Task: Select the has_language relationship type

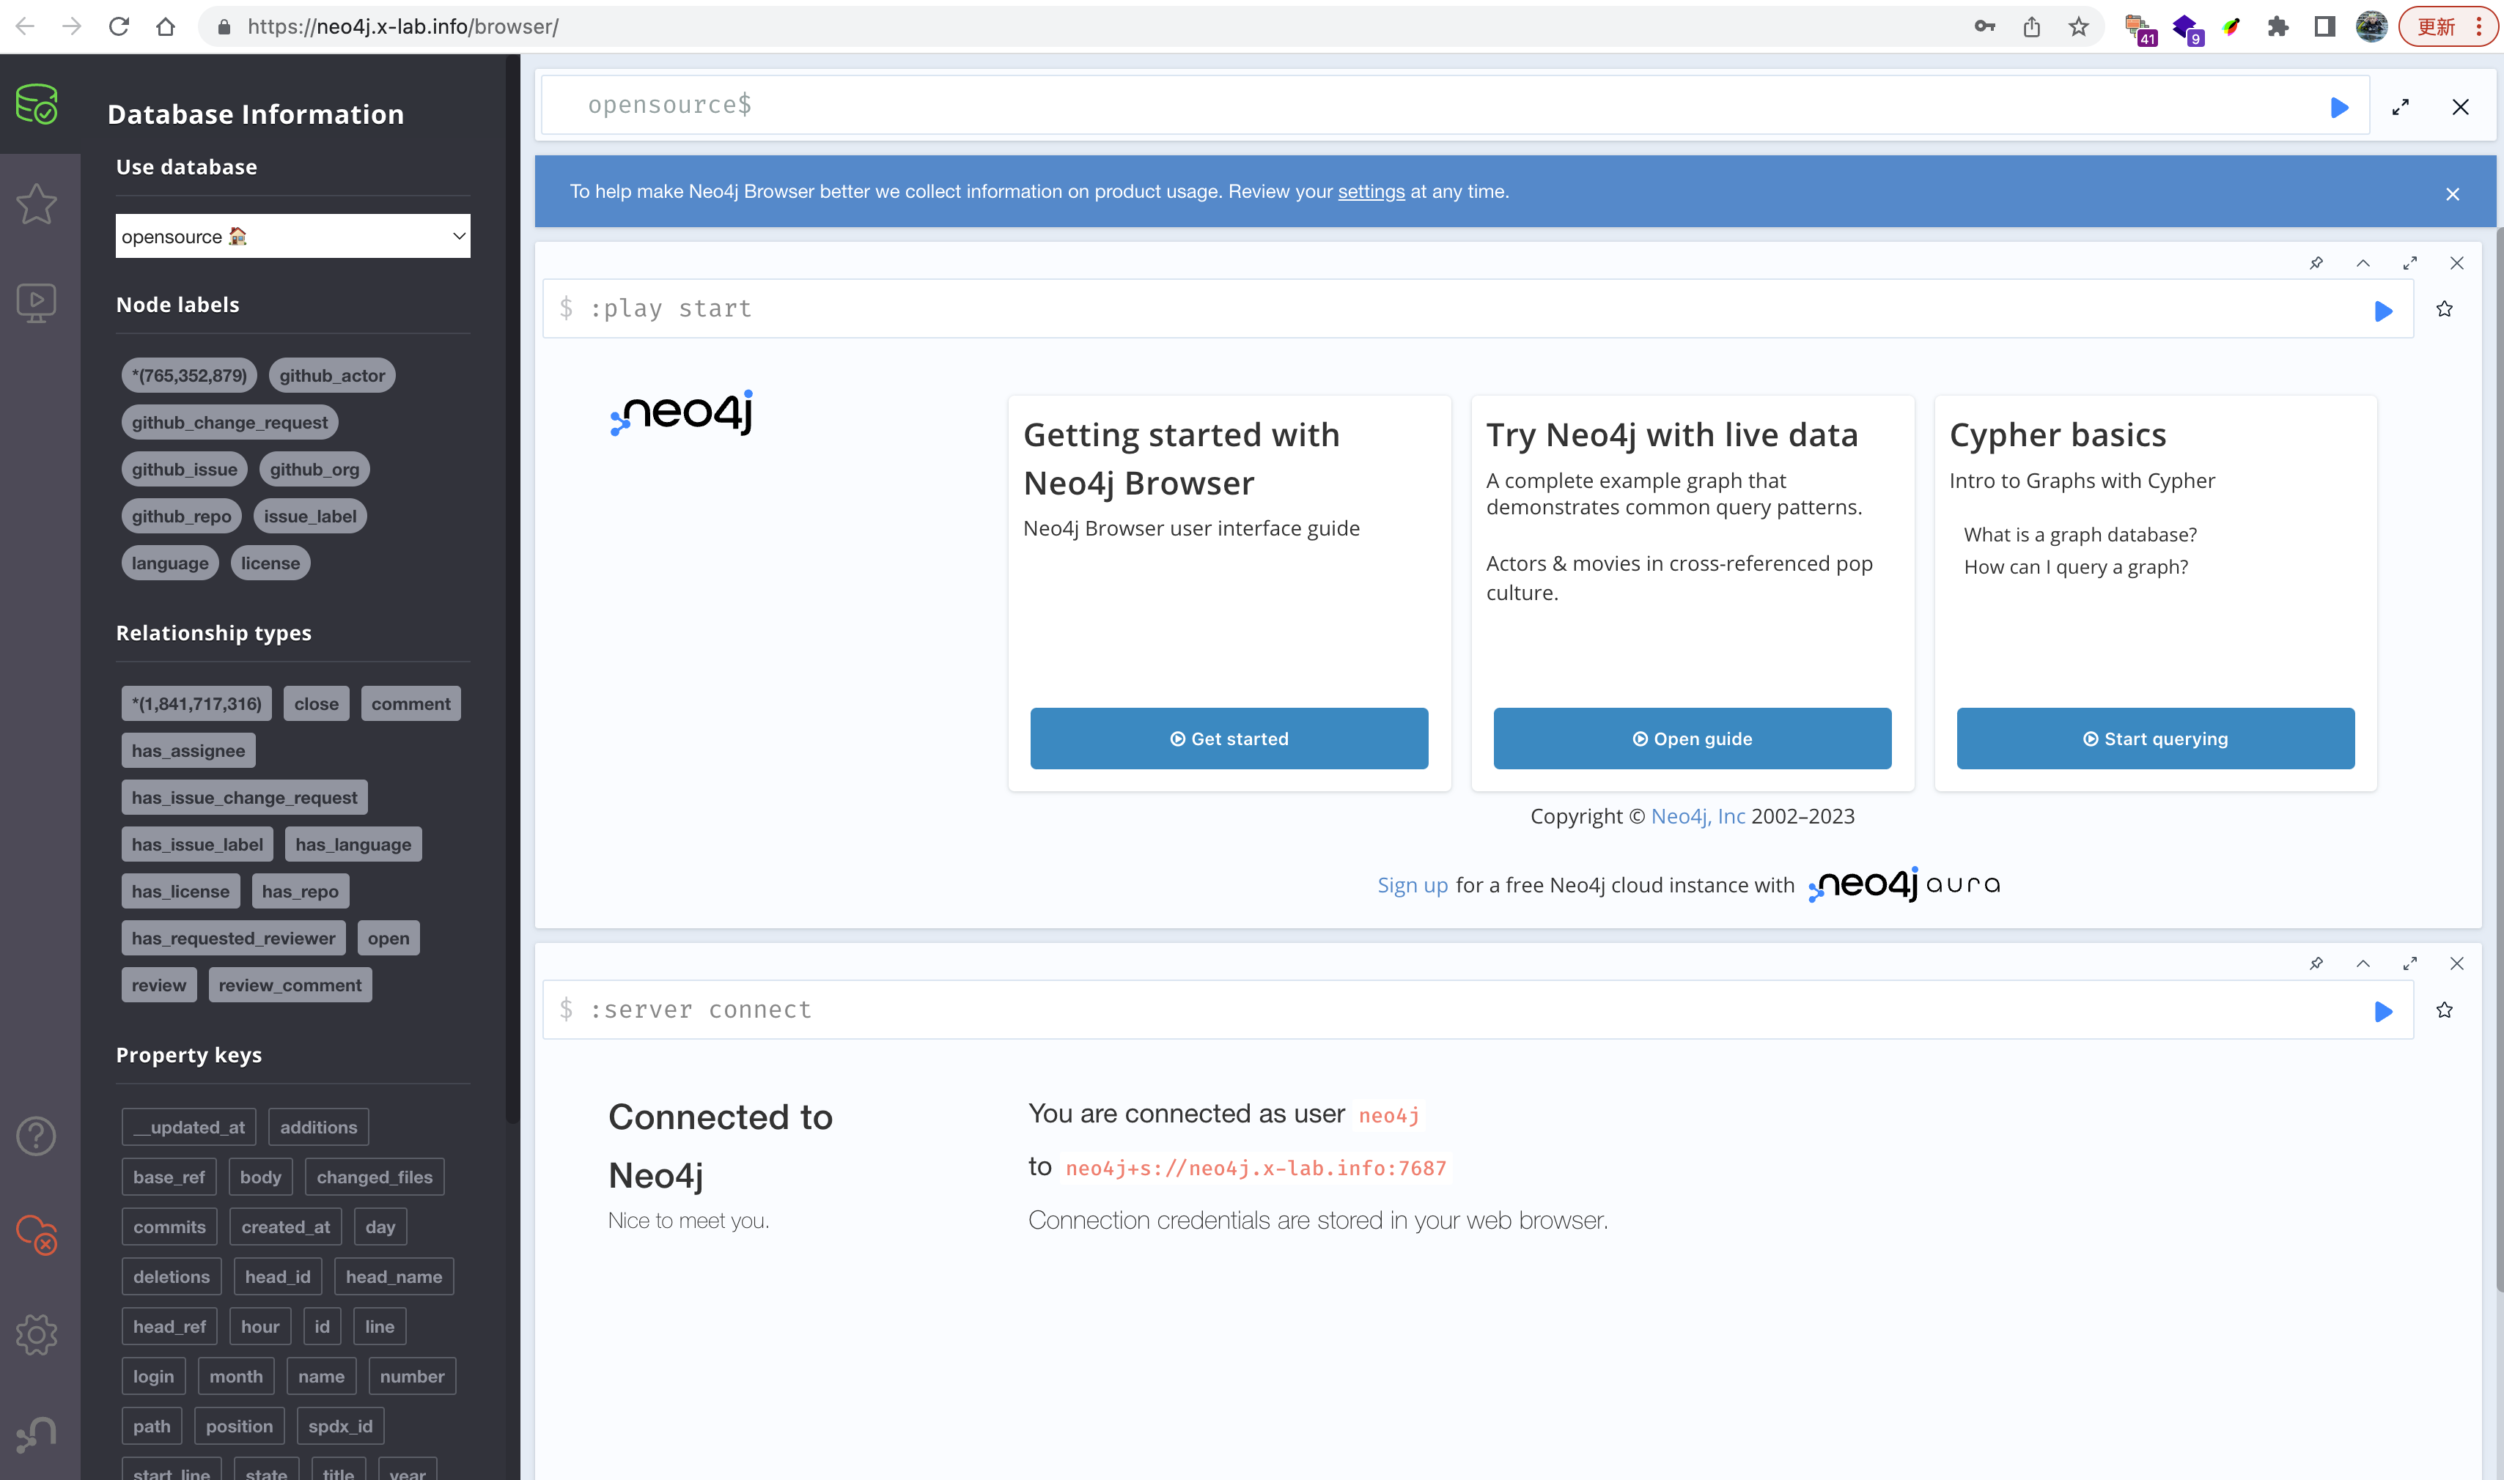Action: [x=353, y=845]
